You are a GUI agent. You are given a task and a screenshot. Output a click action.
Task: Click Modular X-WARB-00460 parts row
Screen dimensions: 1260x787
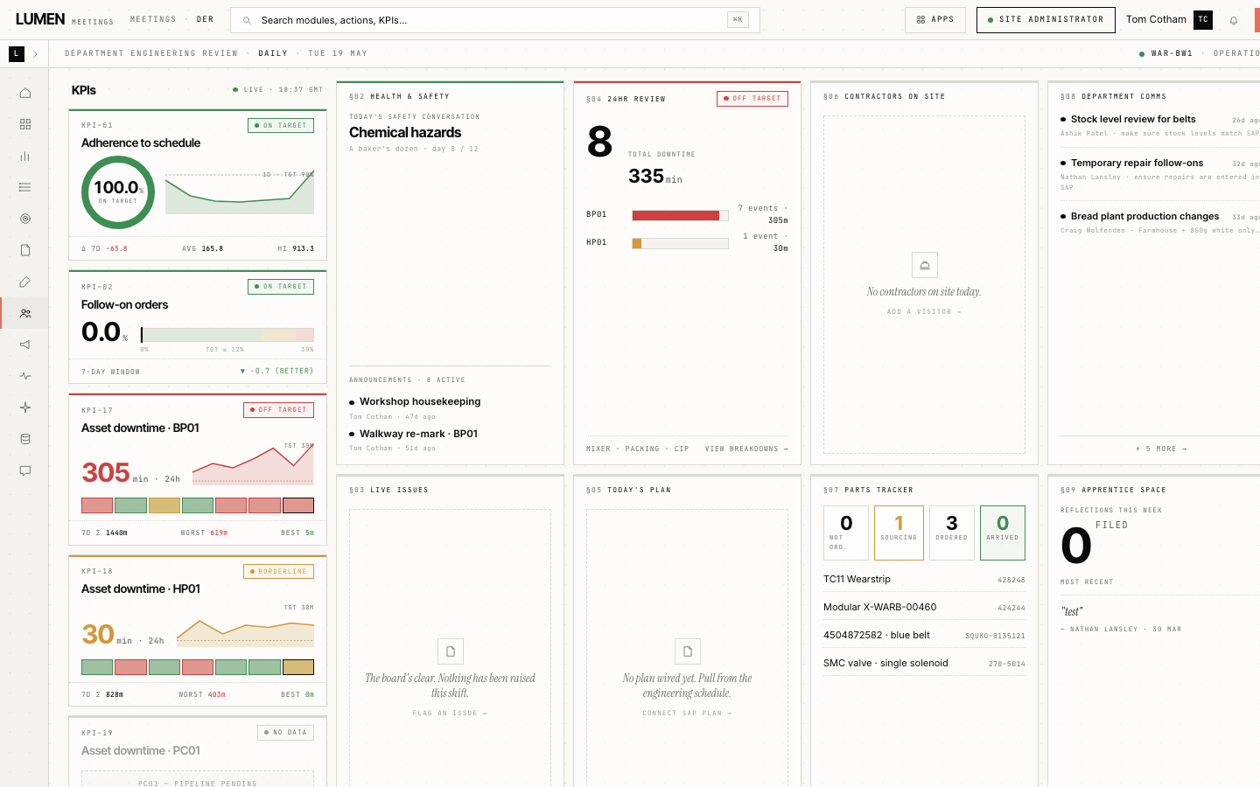point(924,607)
